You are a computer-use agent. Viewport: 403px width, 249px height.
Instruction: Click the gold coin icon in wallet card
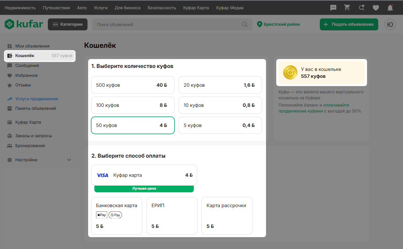(x=290, y=73)
